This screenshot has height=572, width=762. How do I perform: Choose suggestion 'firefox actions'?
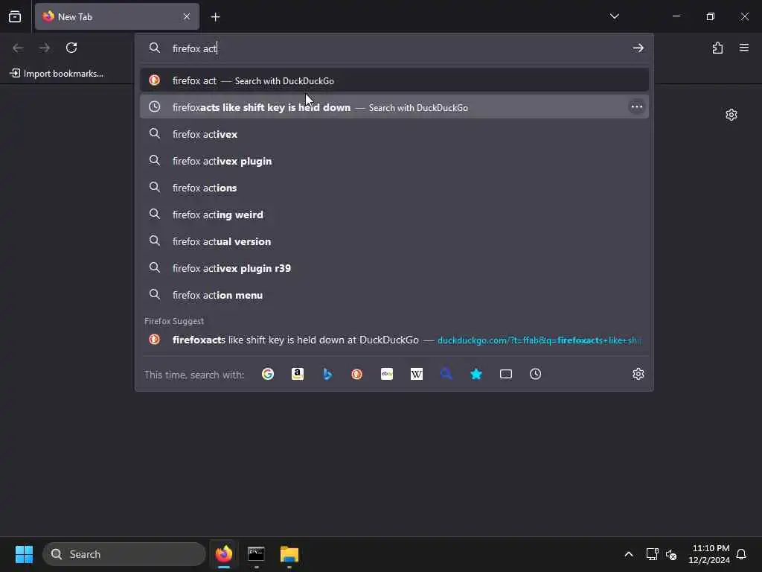tap(394, 187)
